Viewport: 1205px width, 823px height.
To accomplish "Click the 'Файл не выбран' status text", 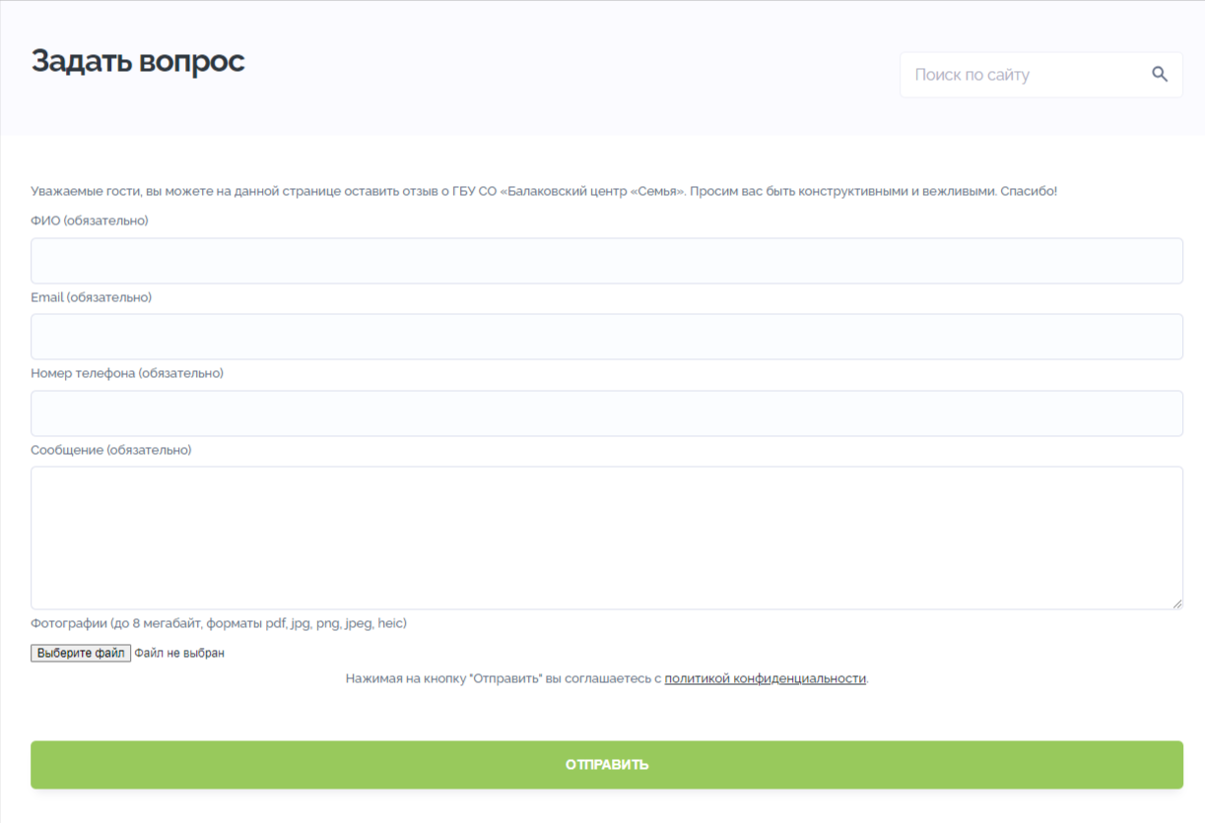I will [179, 653].
